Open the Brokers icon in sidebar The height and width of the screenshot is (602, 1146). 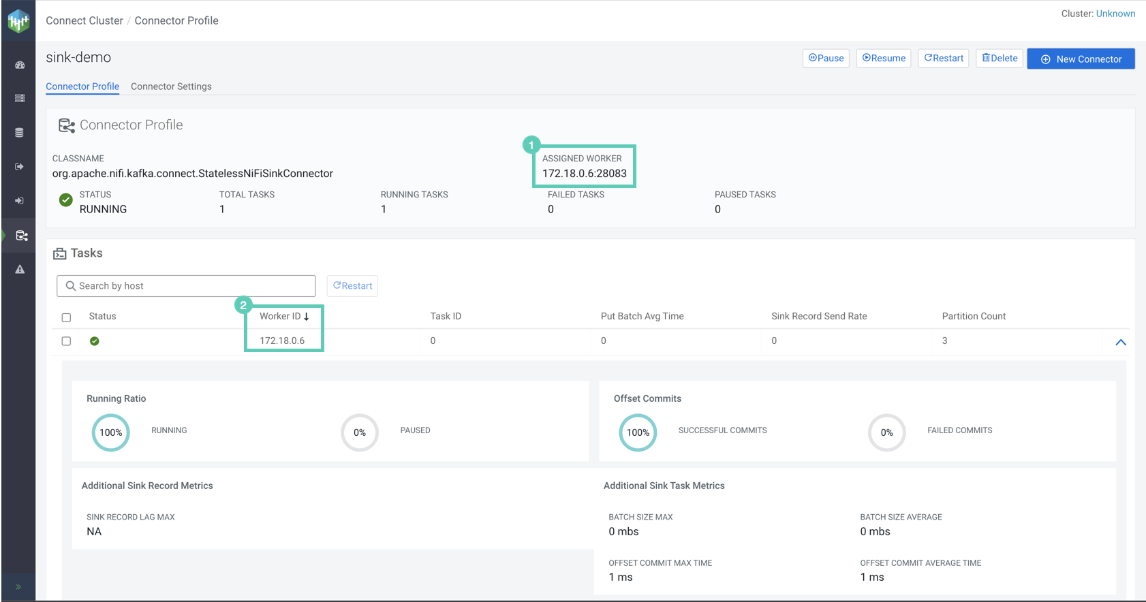[19, 99]
